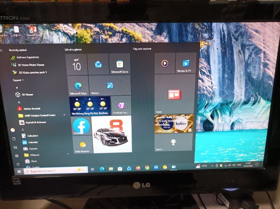Screen dimensions: 280x209
Task: Open File Explorer from the taskbar
Action: point(111,169)
